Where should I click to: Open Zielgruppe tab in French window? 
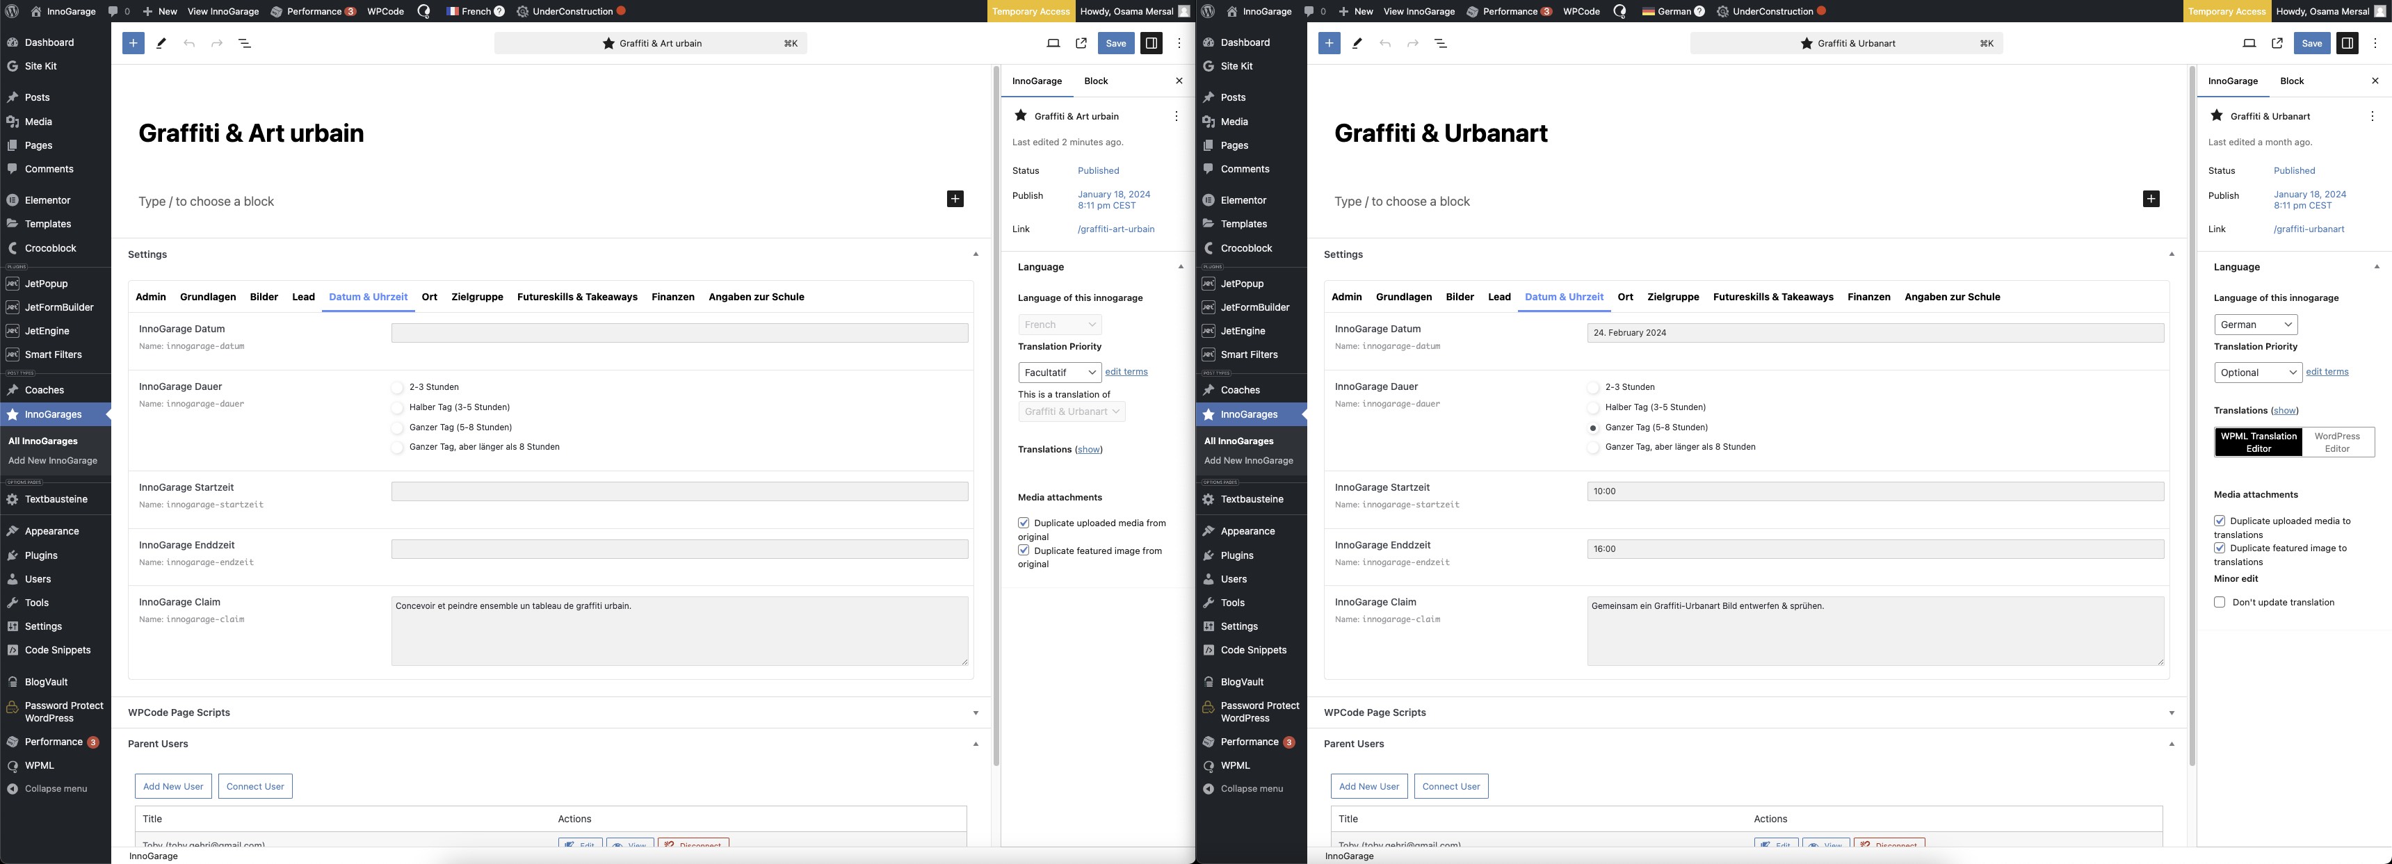(x=477, y=297)
